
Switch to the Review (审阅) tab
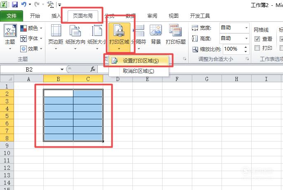152,16
